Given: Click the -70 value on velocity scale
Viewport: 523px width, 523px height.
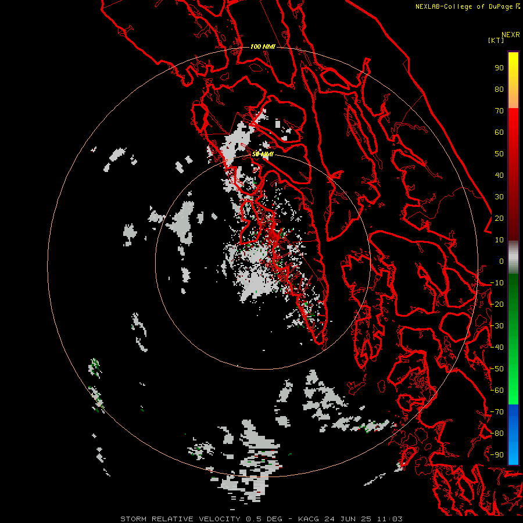Looking at the screenshot, I should (x=497, y=412).
